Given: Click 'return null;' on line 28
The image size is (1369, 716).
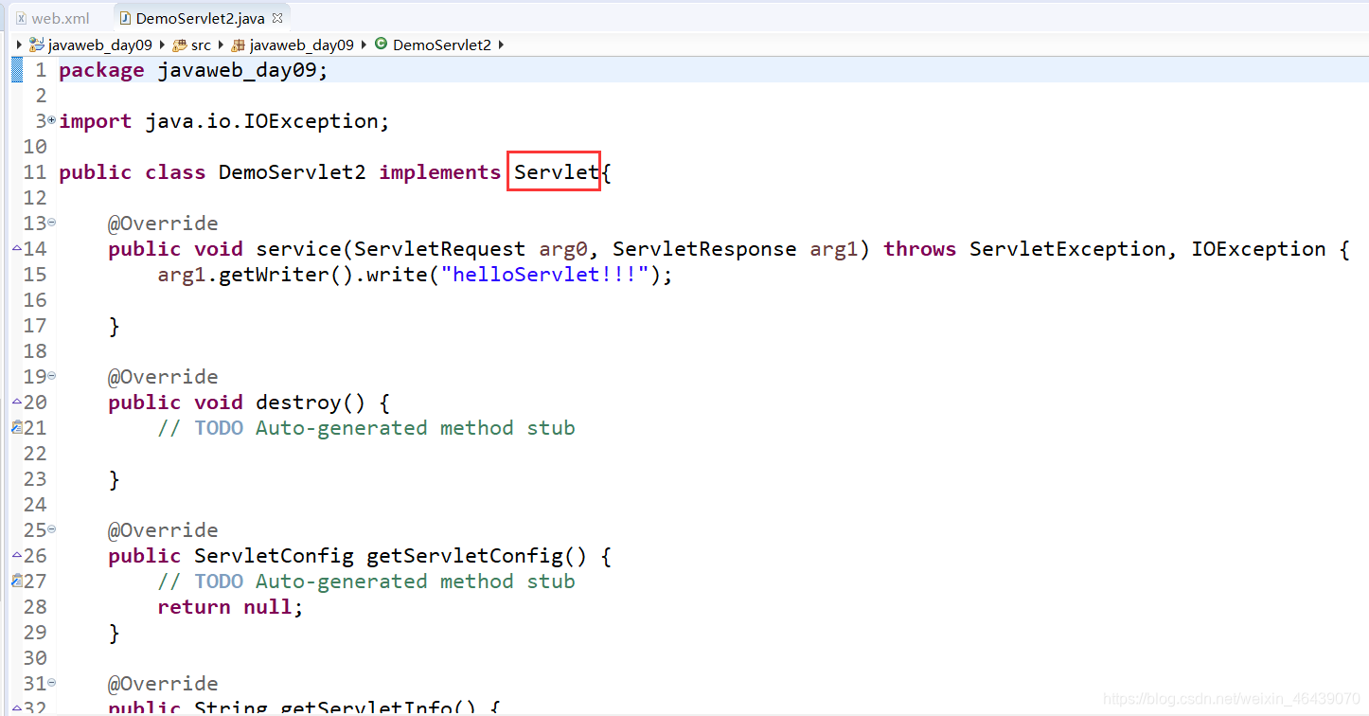Looking at the screenshot, I should (231, 607).
